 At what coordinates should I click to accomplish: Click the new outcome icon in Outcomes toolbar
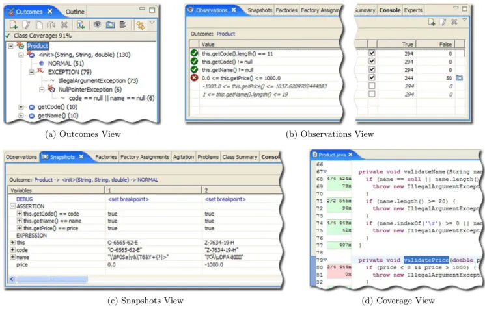tap(13, 25)
